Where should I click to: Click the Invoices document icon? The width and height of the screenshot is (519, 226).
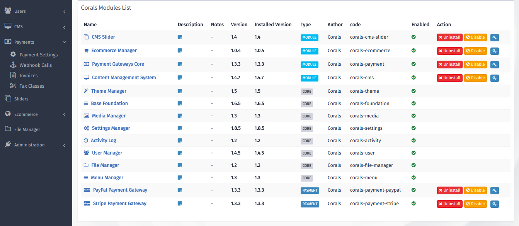click(x=13, y=75)
